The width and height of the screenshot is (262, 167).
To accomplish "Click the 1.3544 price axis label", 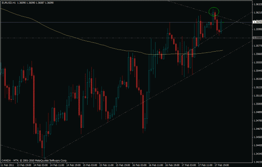I will point(258,70).
